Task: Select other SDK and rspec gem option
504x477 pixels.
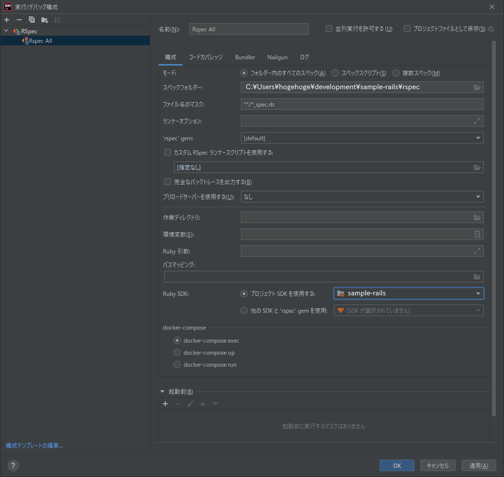Action: pyautogui.click(x=244, y=310)
